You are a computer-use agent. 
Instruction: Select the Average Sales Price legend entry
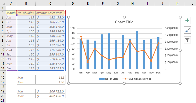(x=138, y=79)
